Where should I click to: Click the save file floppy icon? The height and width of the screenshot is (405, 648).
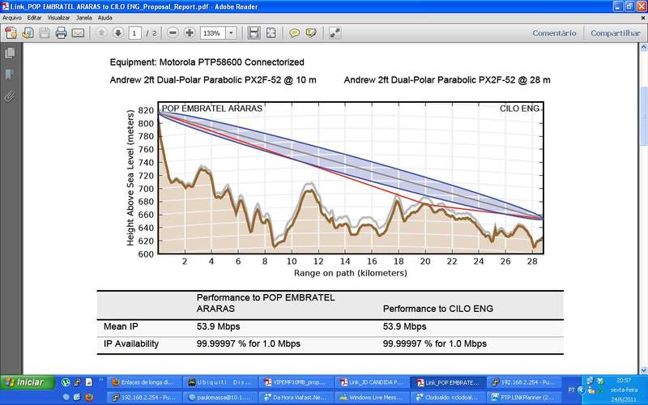[45, 33]
